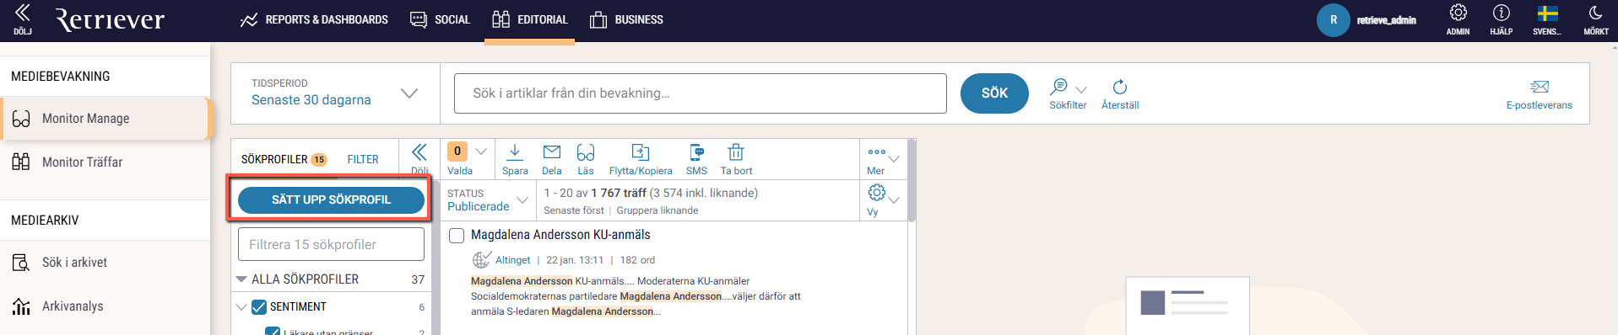Switch to the FILTER tab

click(363, 159)
